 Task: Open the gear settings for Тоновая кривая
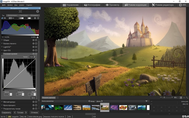(x=33, y=54)
